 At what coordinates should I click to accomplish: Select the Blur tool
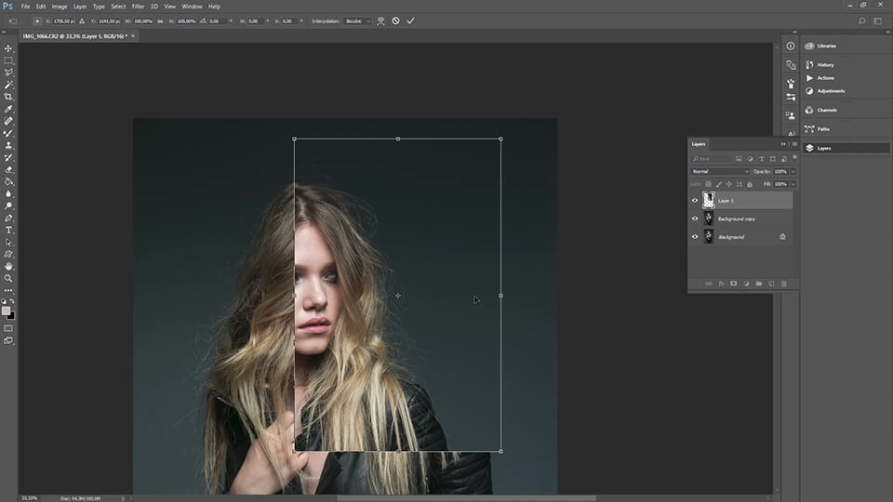(x=8, y=194)
